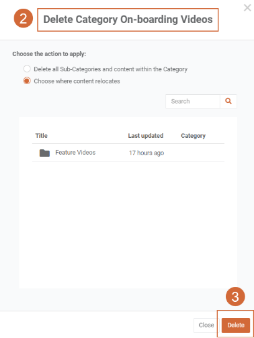Click the magnifying glass search icon

[x=228, y=101]
